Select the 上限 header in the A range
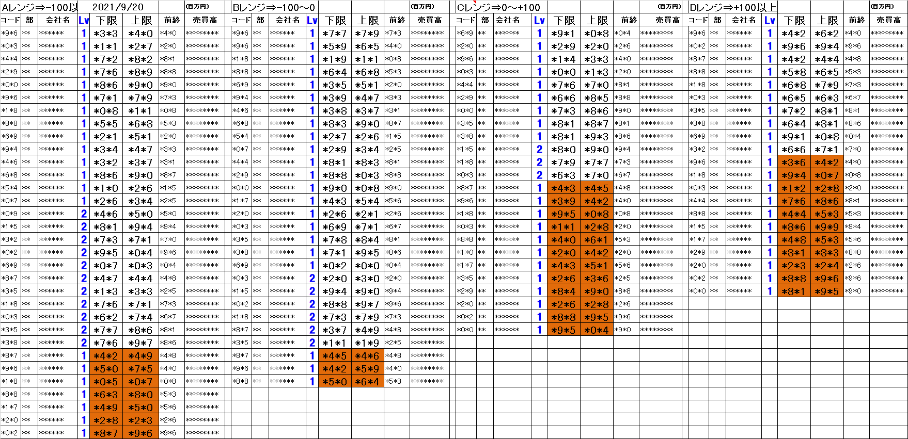Screen dimensions: 908x439 [x=141, y=20]
